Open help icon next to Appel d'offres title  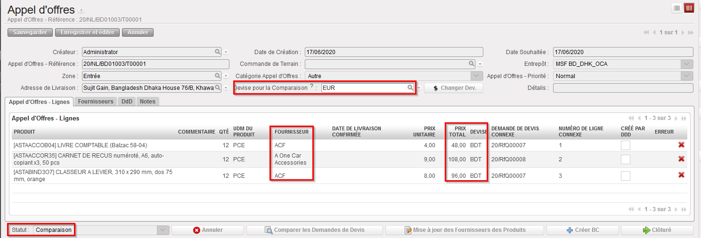point(81,10)
